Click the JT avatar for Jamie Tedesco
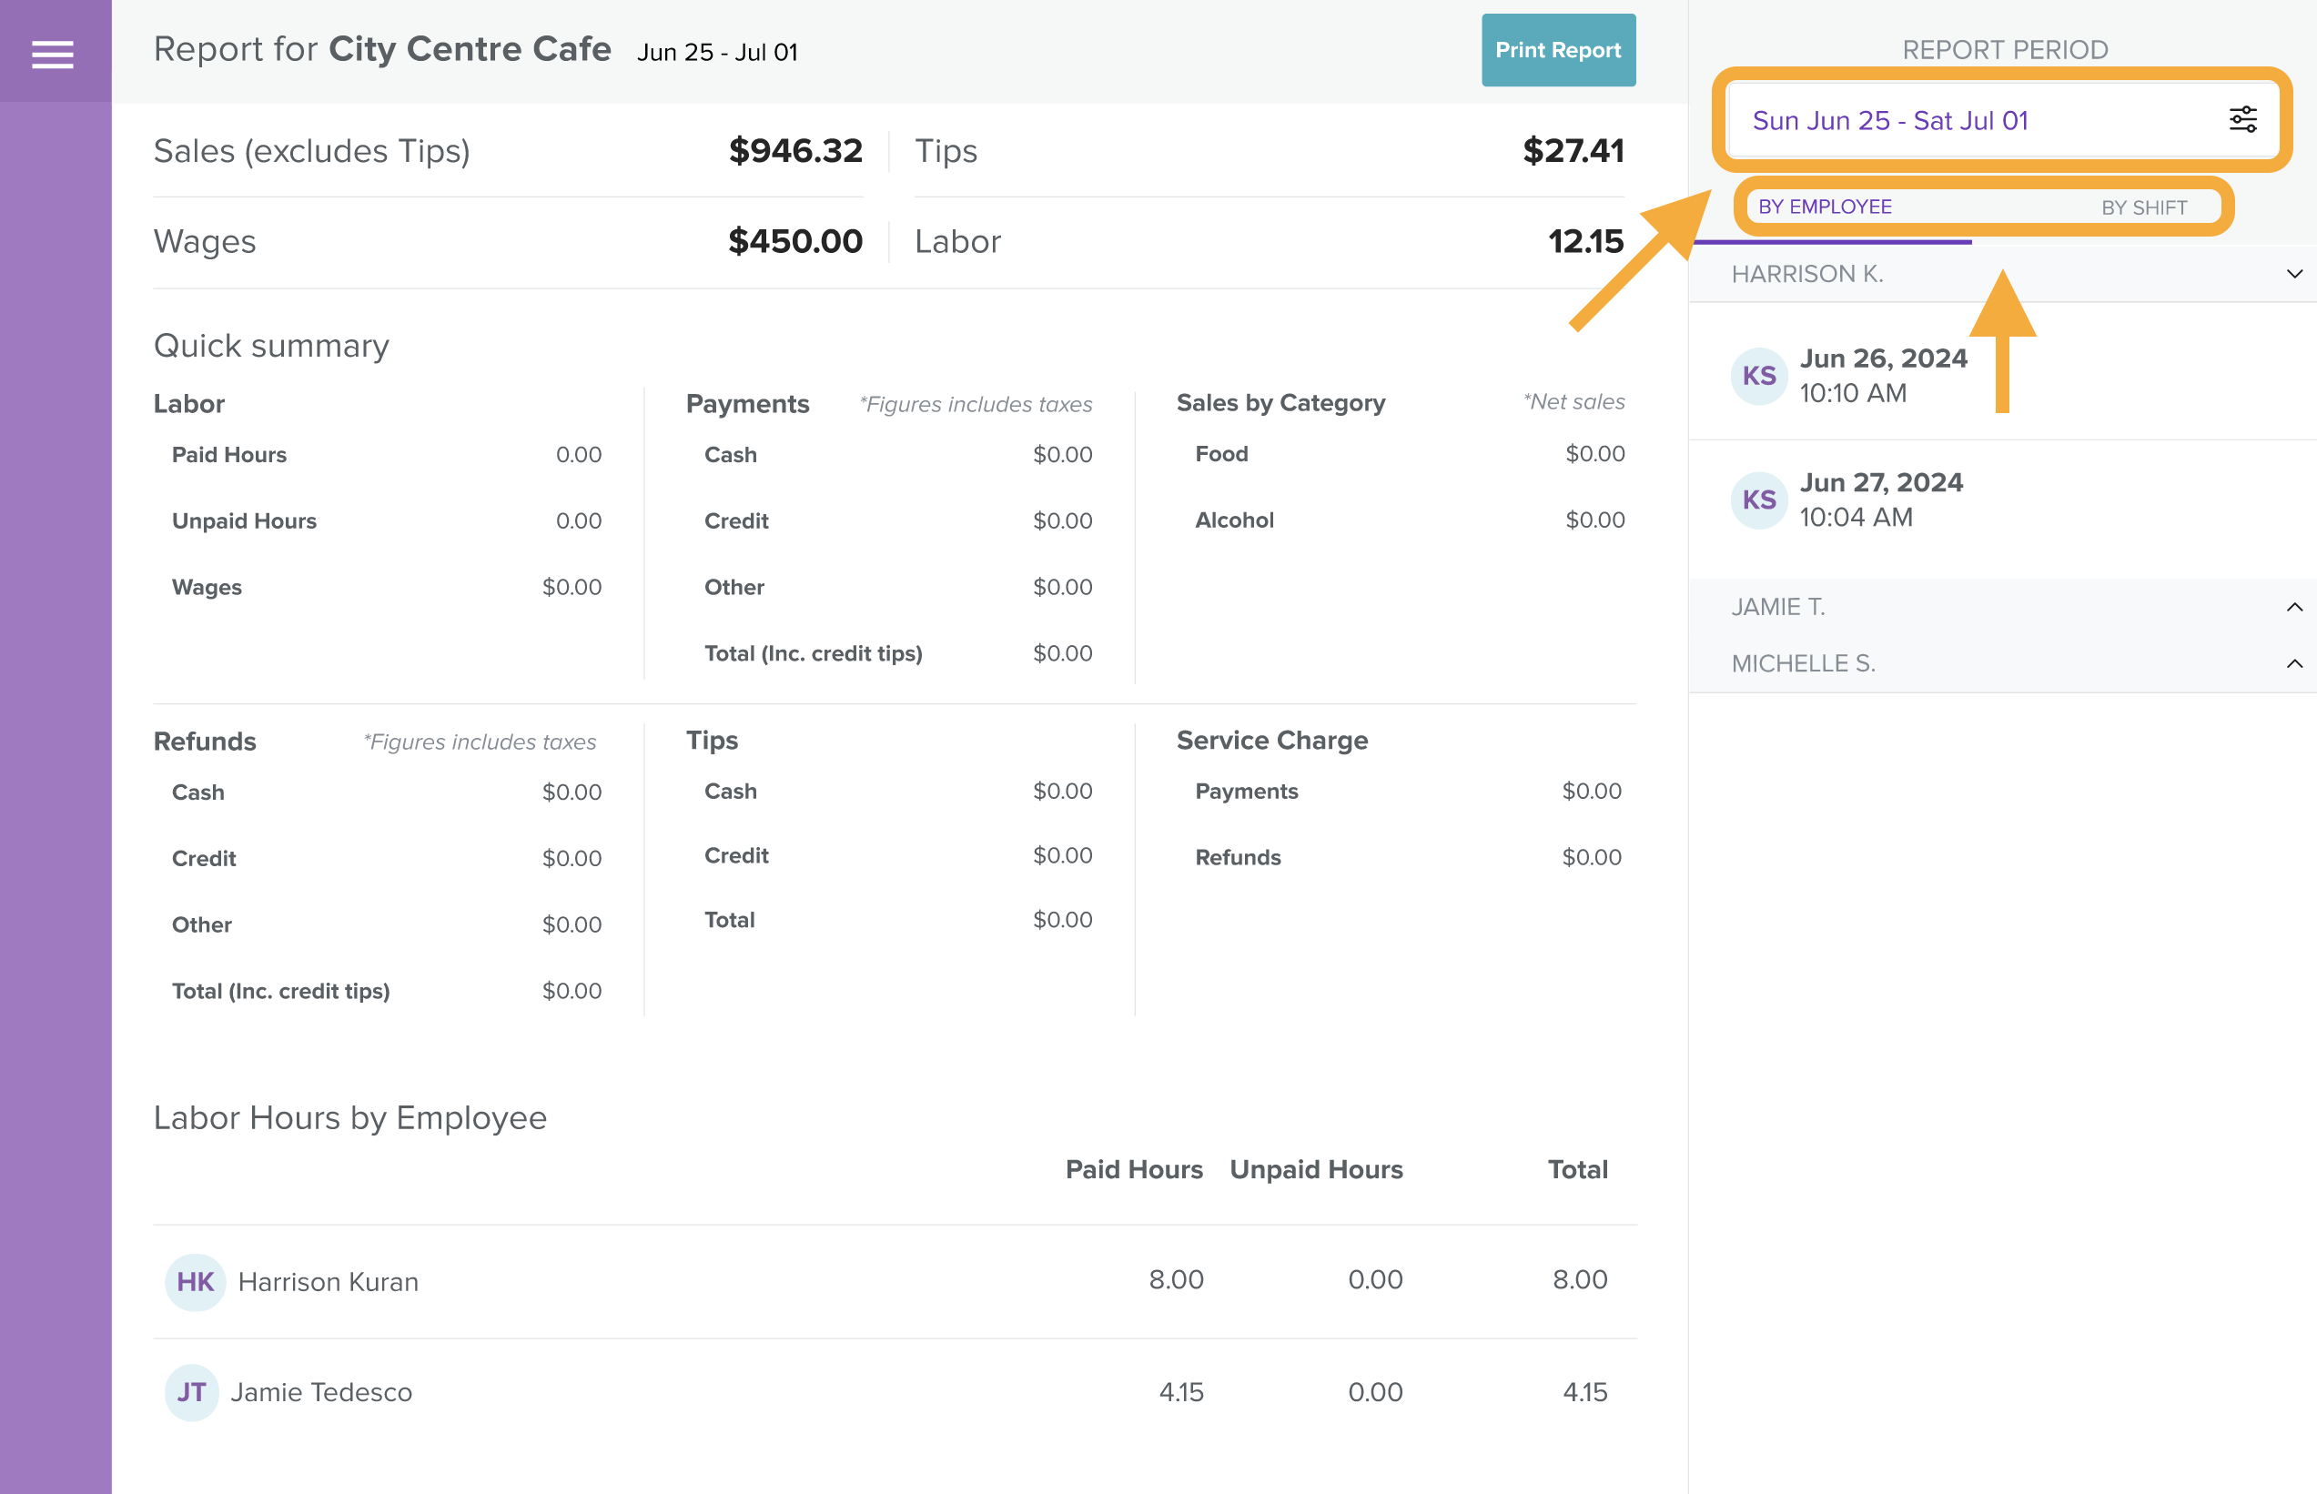The height and width of the screenshot is (1494, 2317). [x=191, y=1392]
